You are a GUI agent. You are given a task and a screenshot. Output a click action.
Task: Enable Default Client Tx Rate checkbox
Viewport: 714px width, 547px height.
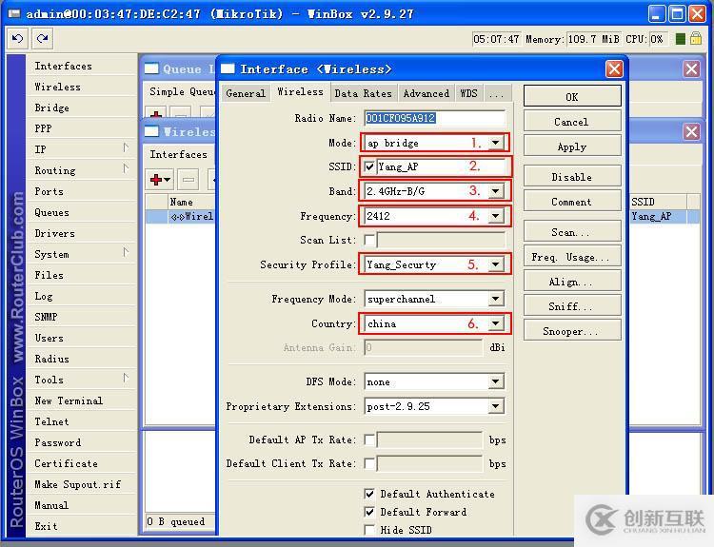[x=369, y=463]
